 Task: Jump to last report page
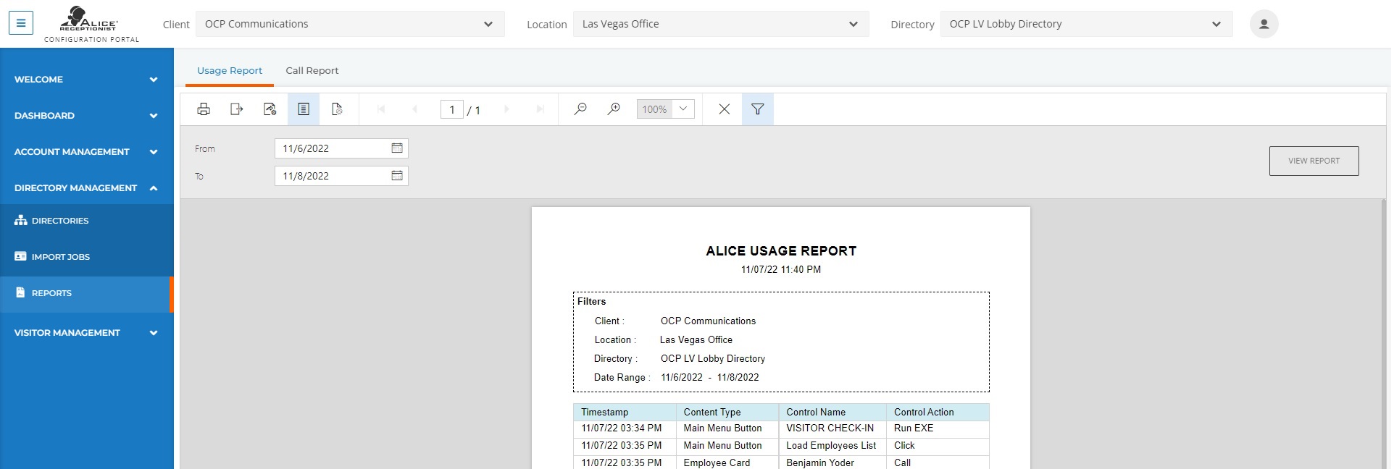540,109
